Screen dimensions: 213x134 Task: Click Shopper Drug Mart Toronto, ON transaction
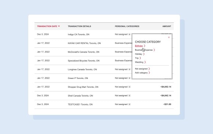(83, 87)
